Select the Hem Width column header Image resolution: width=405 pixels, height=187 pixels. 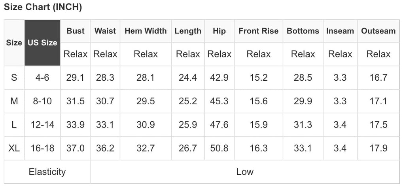pyautogui.click(x=146, y=31)
